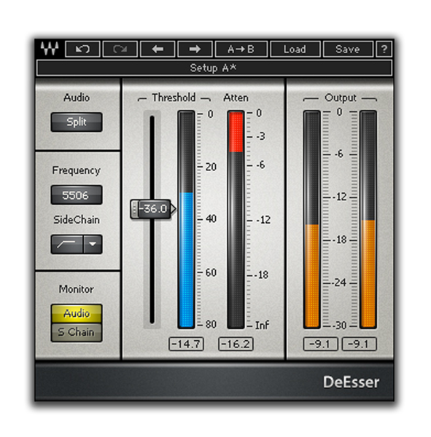Click the Threshold section label
This screenshot has width=431, height=437.
(x=174, y=98)
